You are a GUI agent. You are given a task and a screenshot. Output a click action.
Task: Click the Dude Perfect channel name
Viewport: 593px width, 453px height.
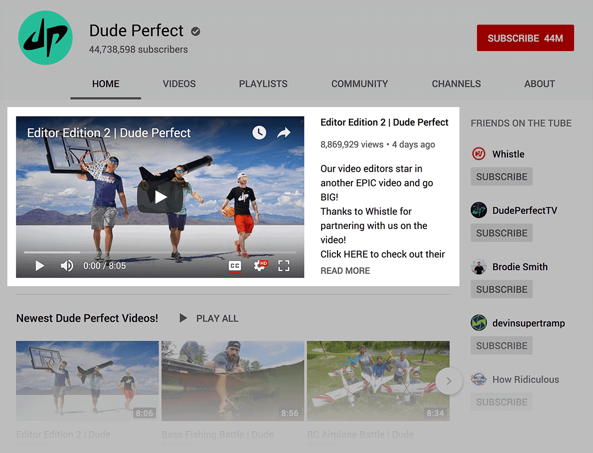point(136,31)
